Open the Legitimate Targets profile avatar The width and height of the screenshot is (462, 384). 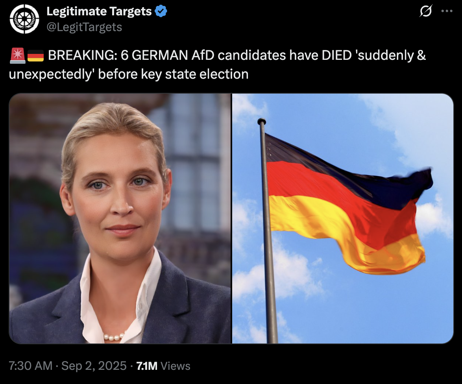point(24,19)
